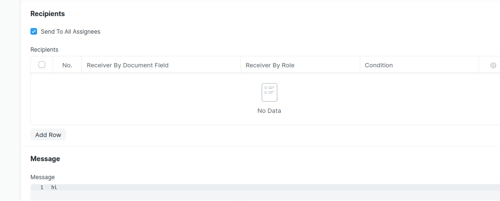This screenshot has width=500, height=201.
Task: Click the text hi in message editor
Action: click(x=54, y=187)
